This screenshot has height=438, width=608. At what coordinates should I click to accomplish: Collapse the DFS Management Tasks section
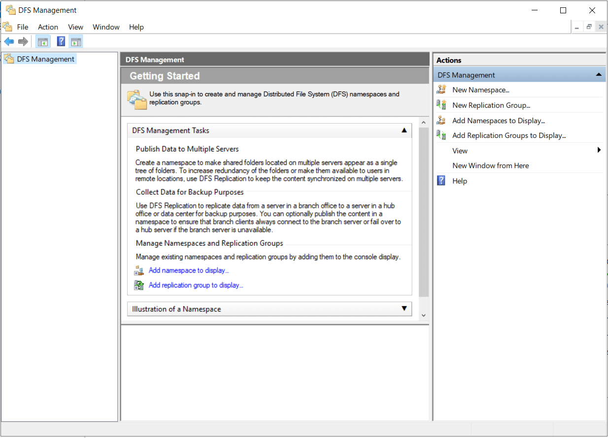(404, 131)
